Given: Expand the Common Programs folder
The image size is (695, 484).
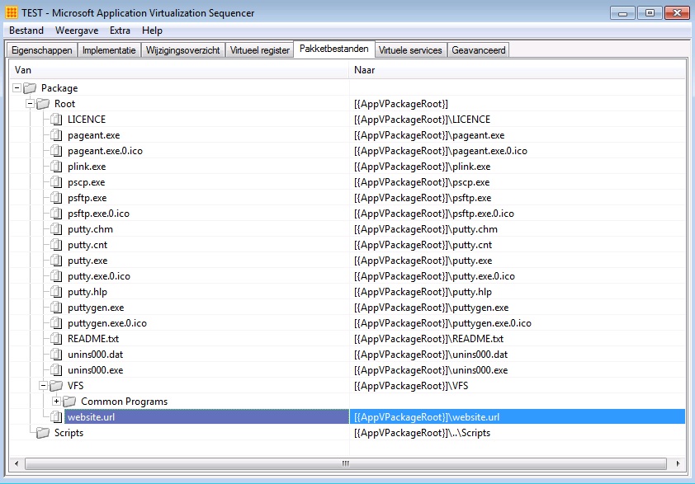Looking at the screenshot, I should click(56, 402).
